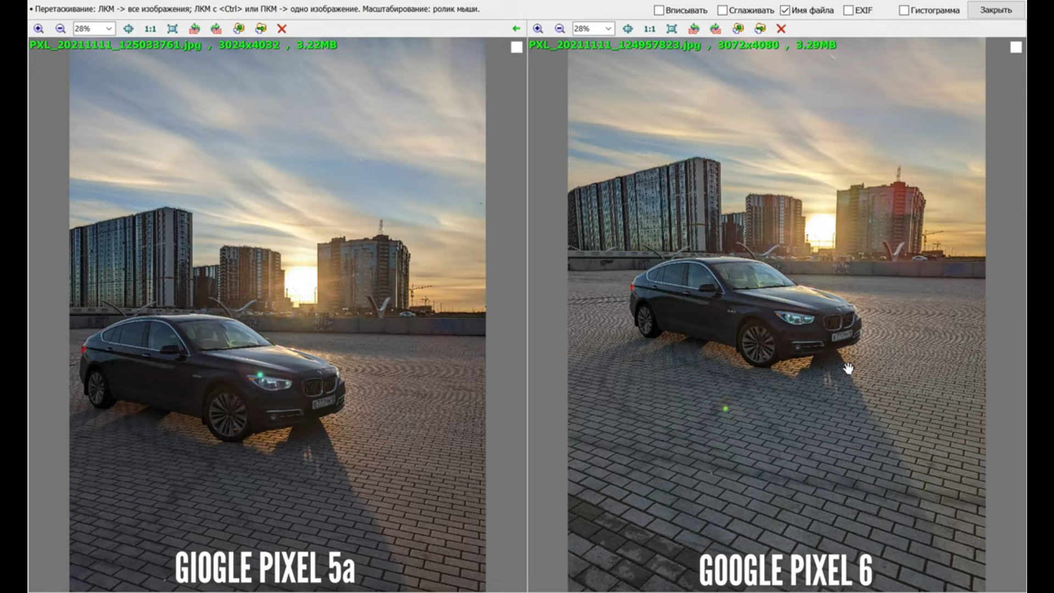Rotate right image clockwise
The image size is (1054, 593).
click(715, 29)
